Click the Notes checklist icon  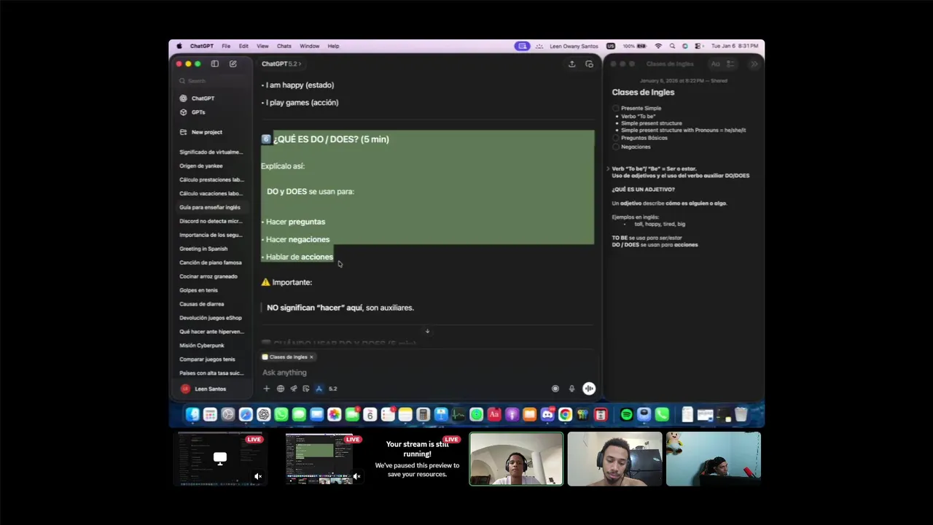[x=731, y=64]
